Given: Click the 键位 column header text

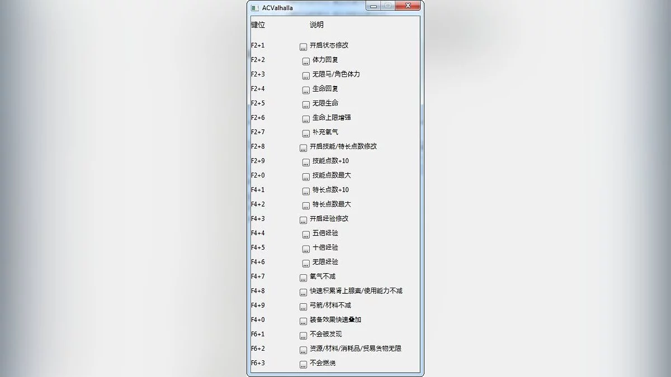Looking at the screenshot, I should tap(258, 25).
